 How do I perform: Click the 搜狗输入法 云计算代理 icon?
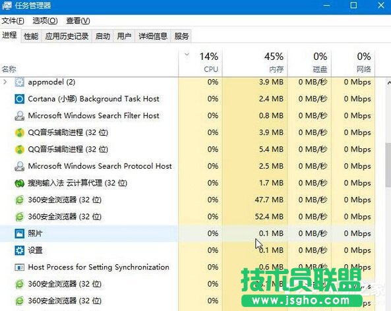point(19,183)
